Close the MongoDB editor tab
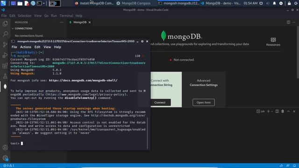The height and width of the screenshot is (168, 299). [x=89, y=22]
